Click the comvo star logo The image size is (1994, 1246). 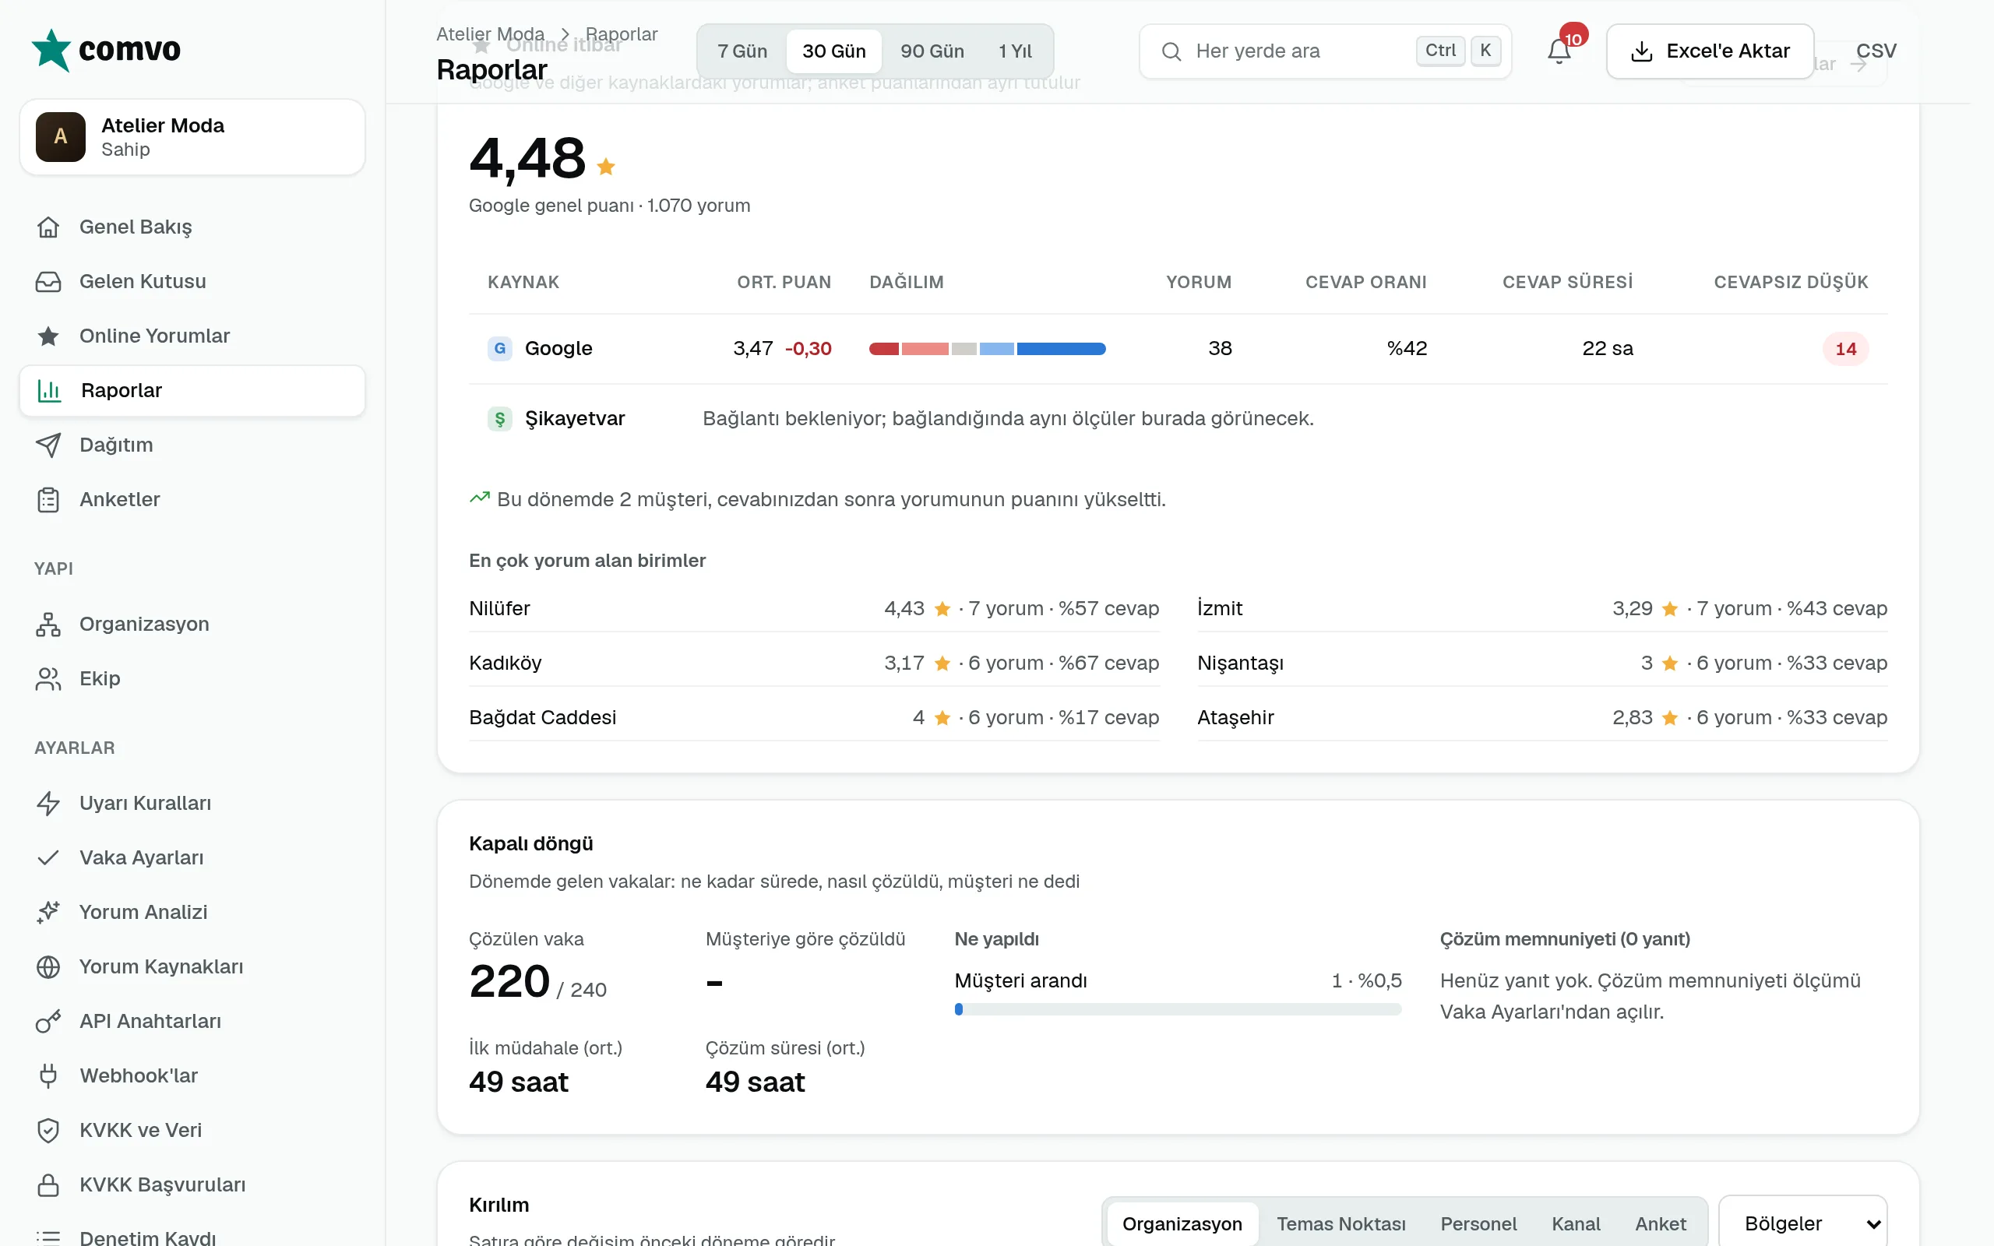[x=51, y=49]
